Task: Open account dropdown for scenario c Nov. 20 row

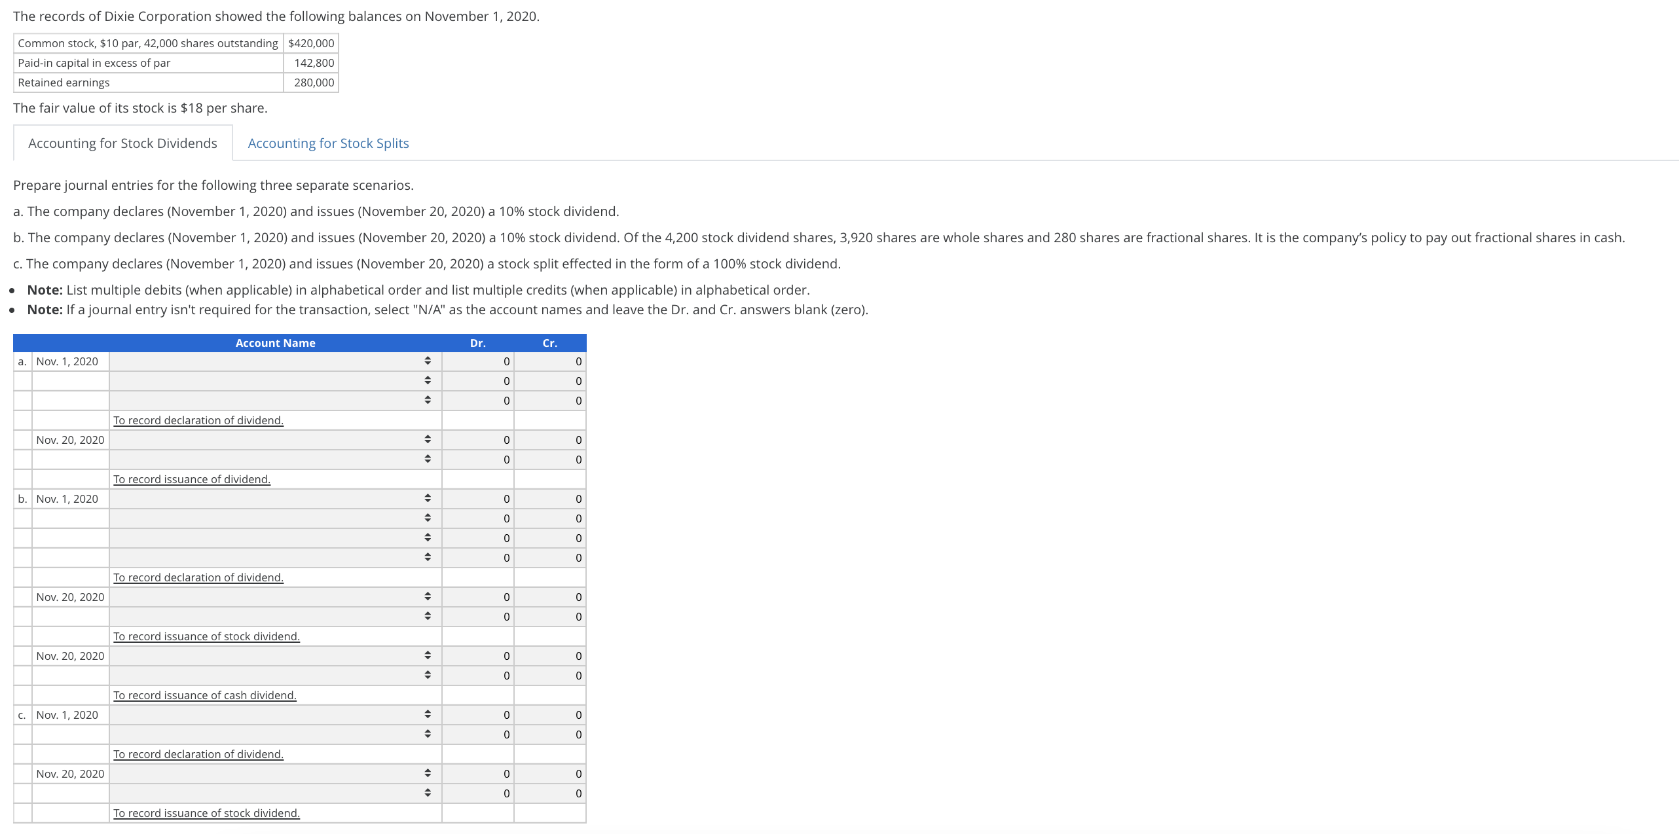Action: [x=275, y=774]
